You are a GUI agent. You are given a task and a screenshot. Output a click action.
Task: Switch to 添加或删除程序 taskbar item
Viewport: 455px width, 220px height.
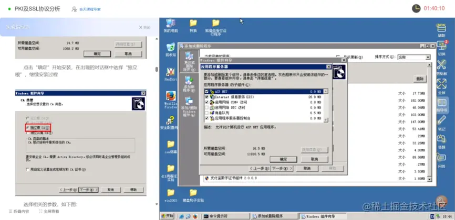pos(274,216)
